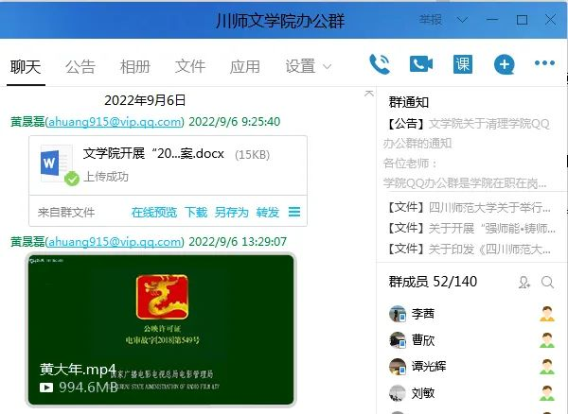Image resolution: width=568 pixels, height=414 pixels.
Task: Click the role badge beside 曹欣
Action: [547, 340]
